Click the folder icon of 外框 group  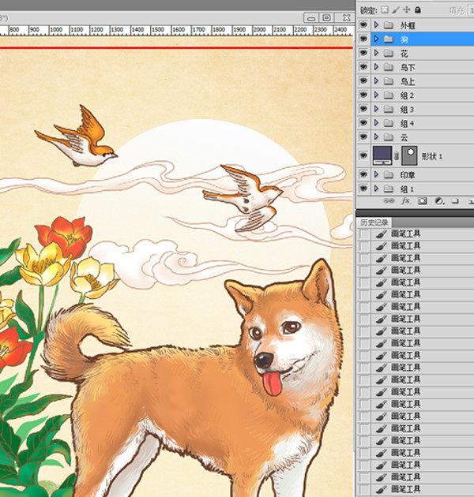tap(388, 25)
